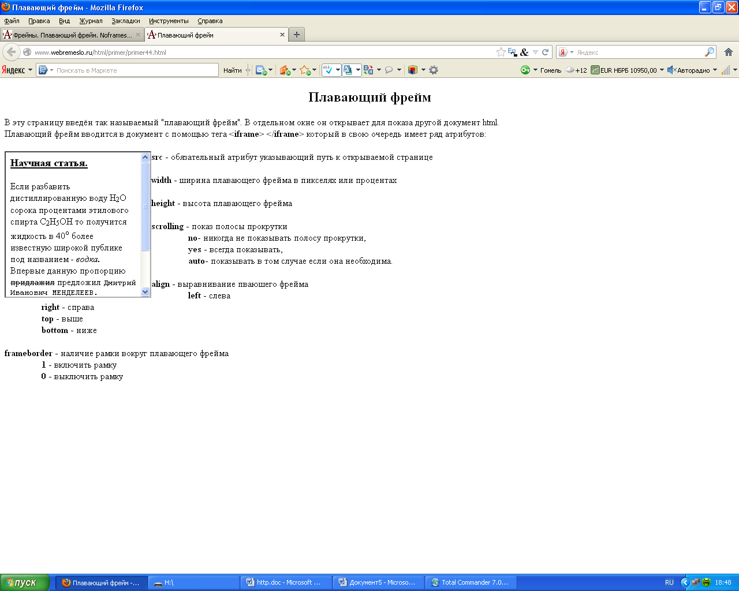Close the Плавающий фрейм tab

click(282, 35)
